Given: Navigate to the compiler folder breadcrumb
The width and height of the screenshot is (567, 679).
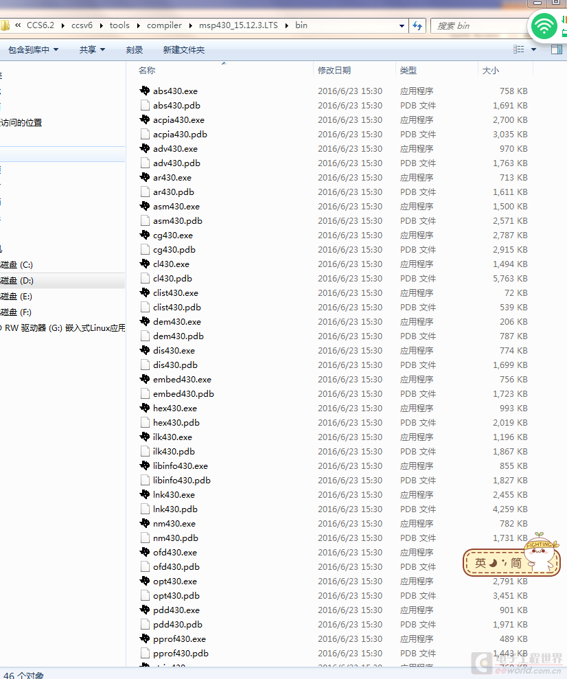Looking at the screenshot, I should tap(165, 25).
